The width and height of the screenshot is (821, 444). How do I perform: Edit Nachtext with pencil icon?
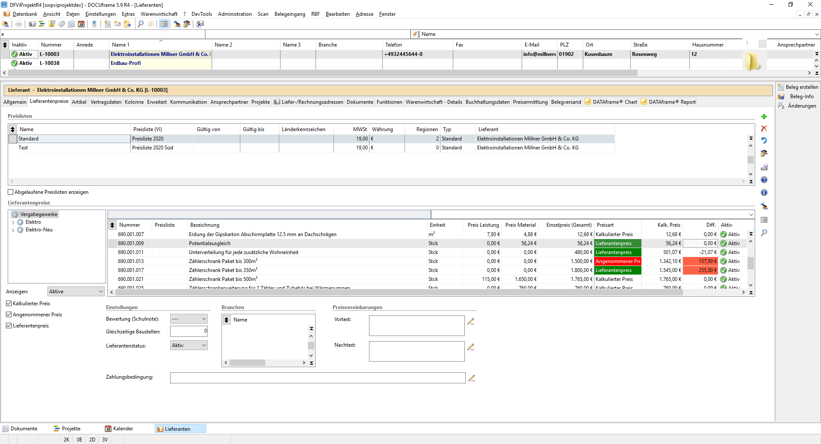pyautogui.click(x=471, y=347)
